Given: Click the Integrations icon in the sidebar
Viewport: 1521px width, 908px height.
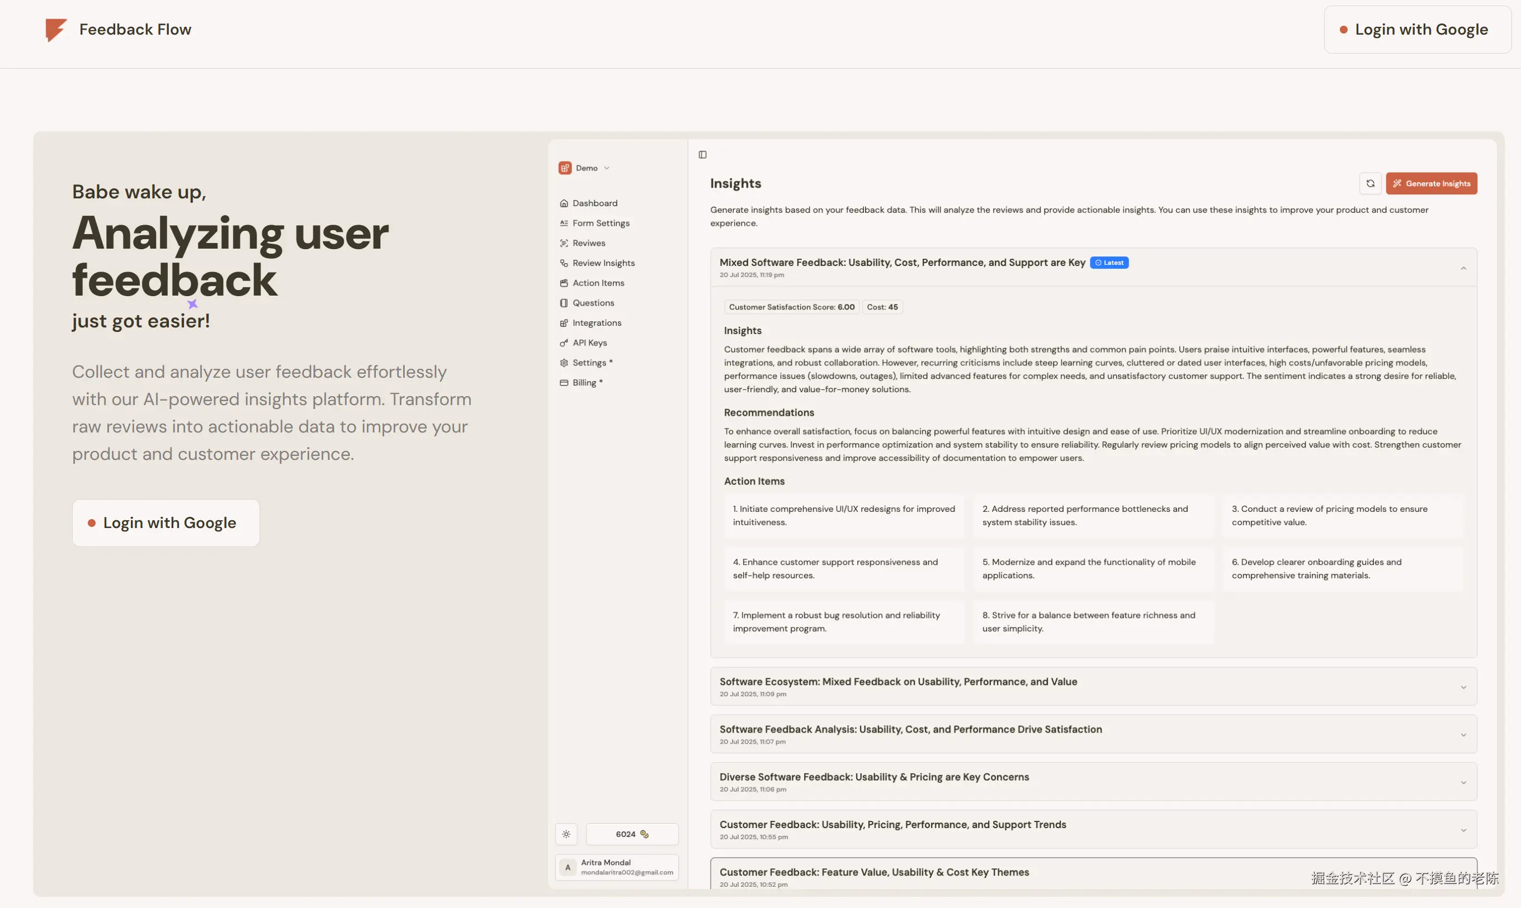Looking at the screenshot, I should (x=564, y=323).
